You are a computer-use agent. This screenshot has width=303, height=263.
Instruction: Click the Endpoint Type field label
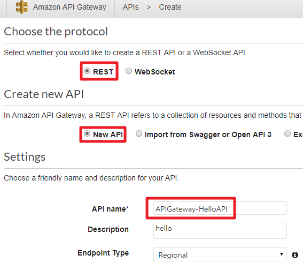tap(103, 253)
